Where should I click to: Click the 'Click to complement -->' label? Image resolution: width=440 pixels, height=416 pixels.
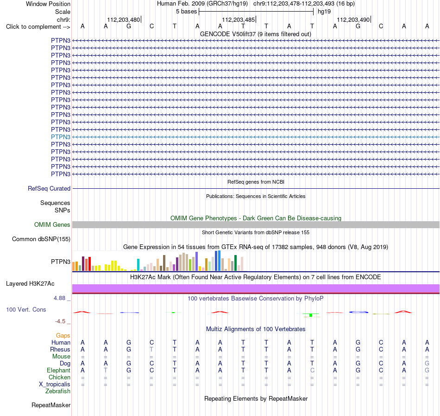(38, 27)
